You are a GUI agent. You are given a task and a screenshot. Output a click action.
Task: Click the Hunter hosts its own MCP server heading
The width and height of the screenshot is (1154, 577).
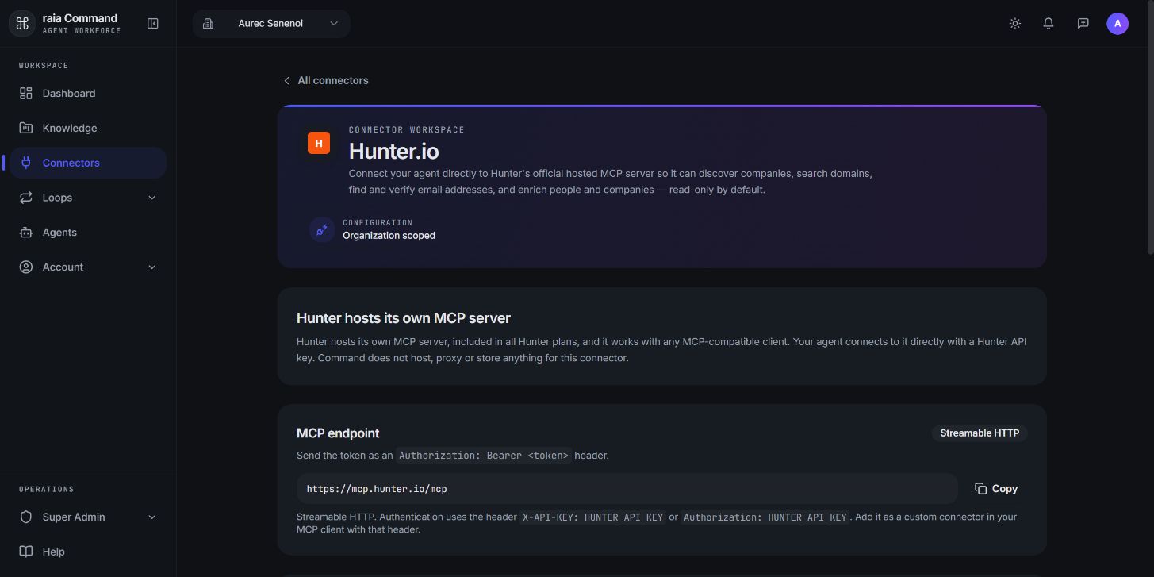[404, 318]
